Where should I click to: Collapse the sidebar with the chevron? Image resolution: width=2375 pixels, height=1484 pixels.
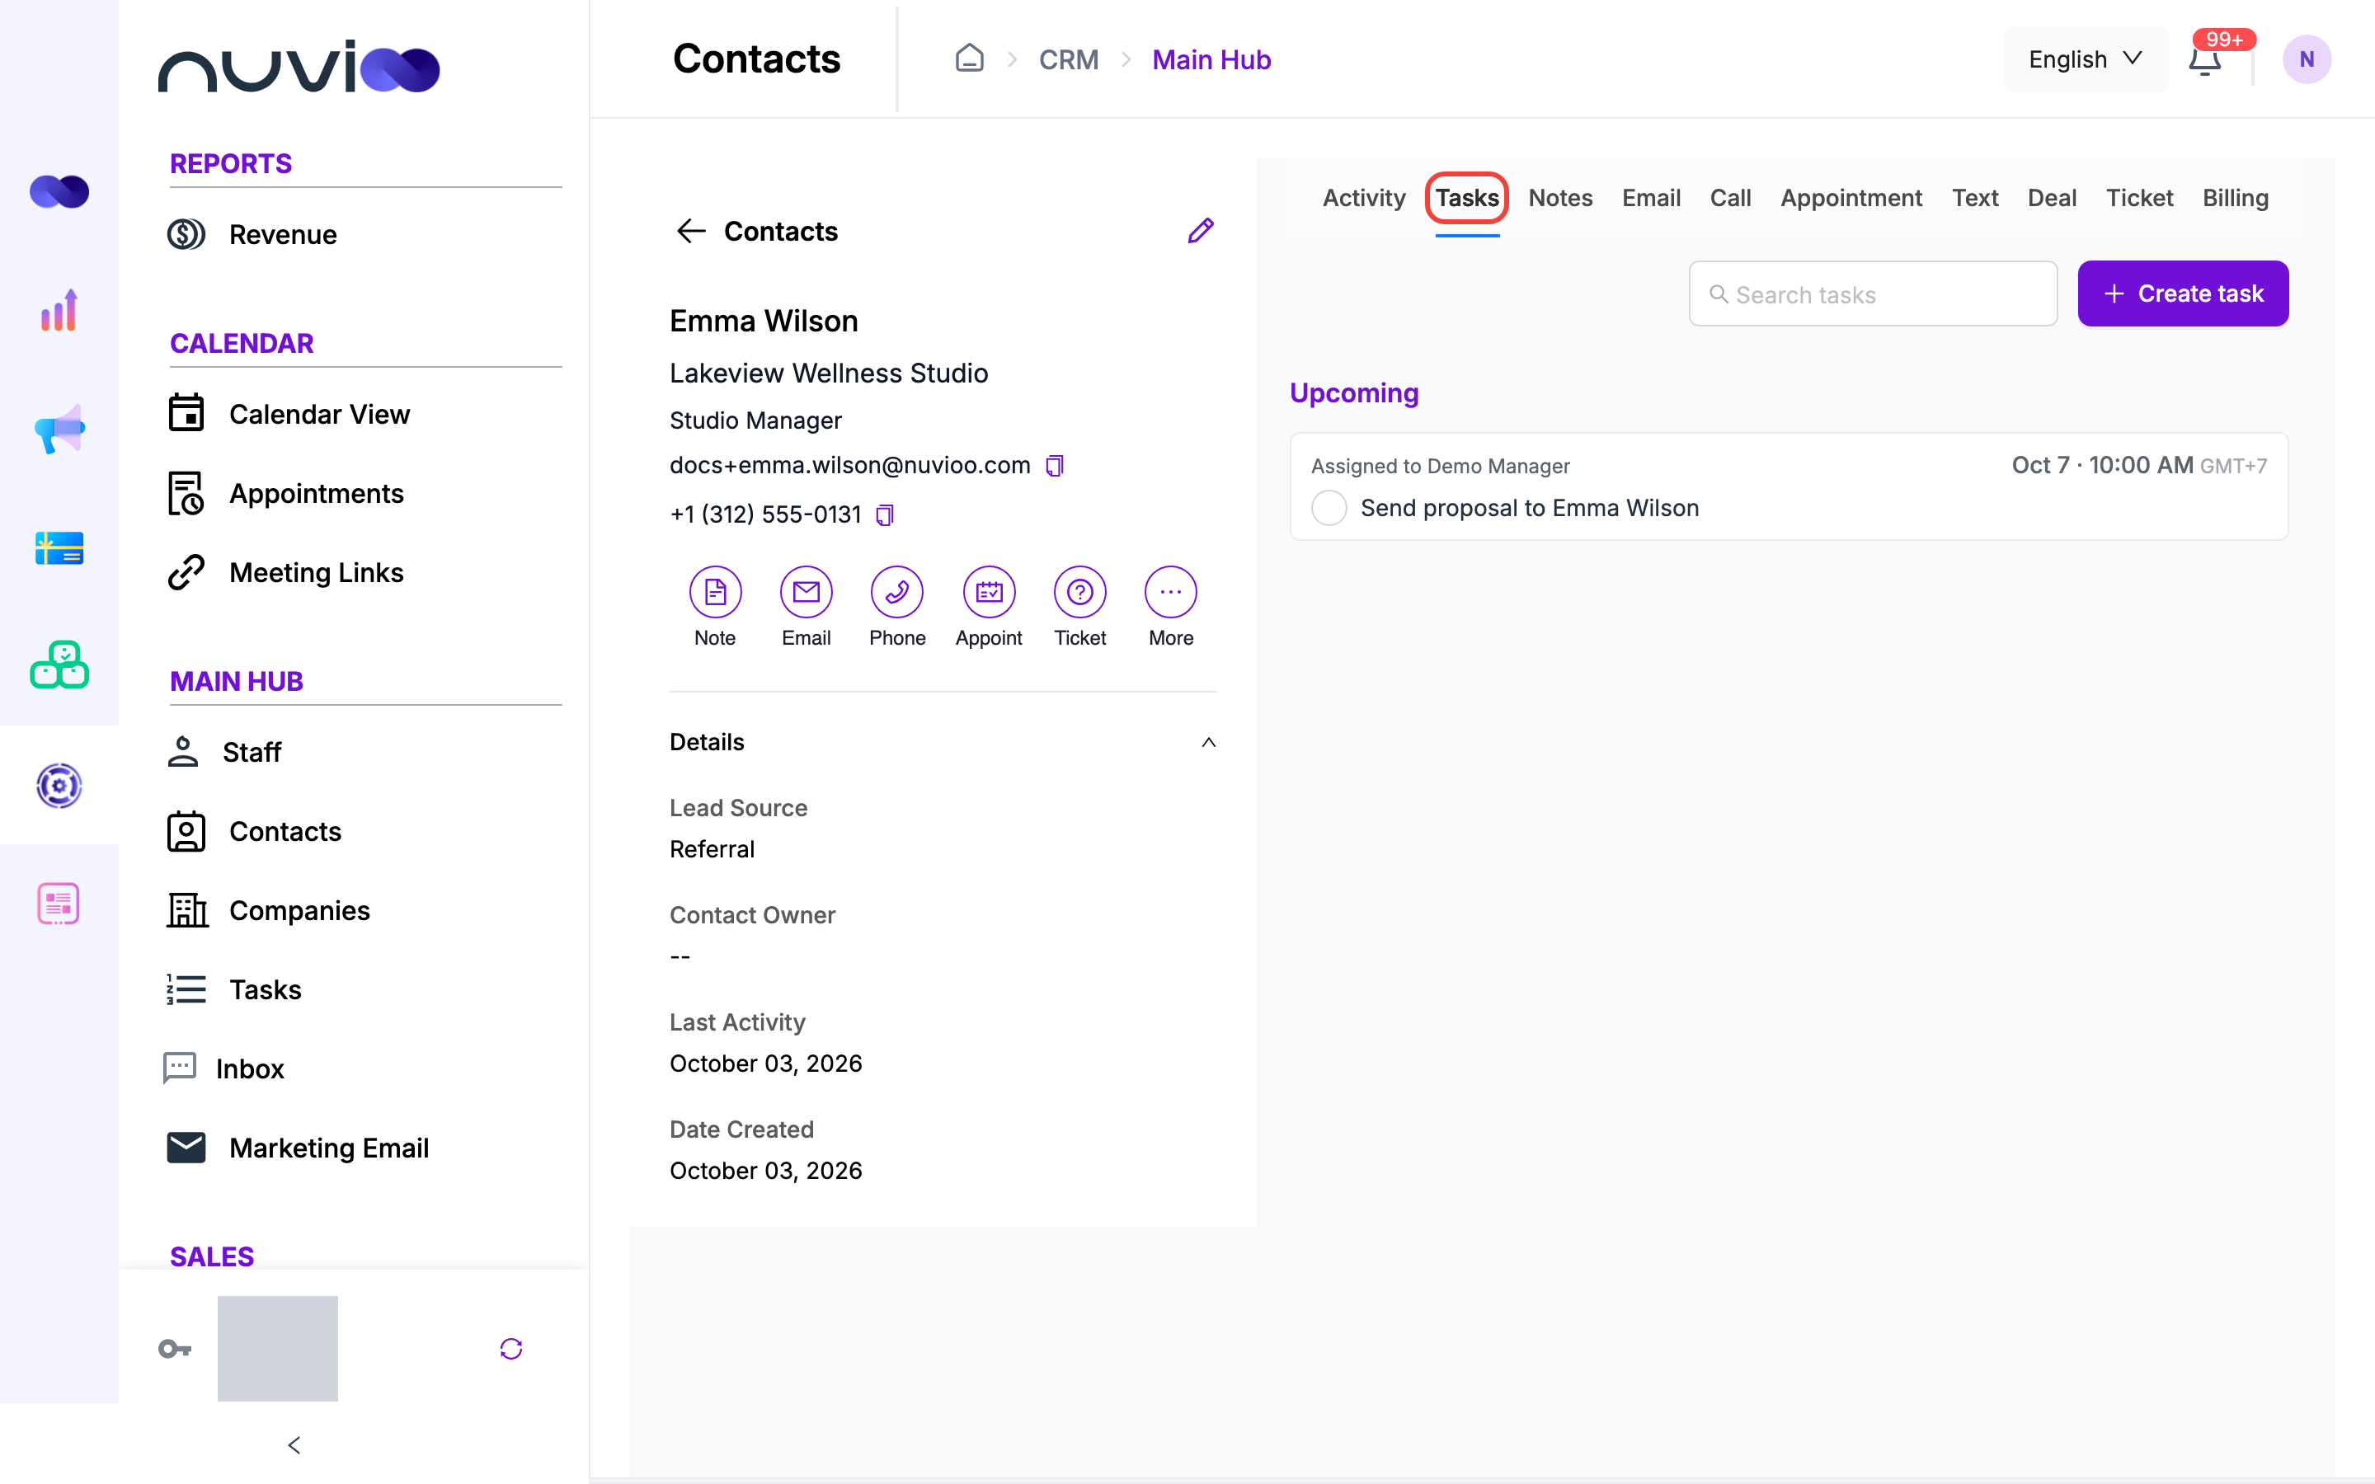click(294, 1444)
